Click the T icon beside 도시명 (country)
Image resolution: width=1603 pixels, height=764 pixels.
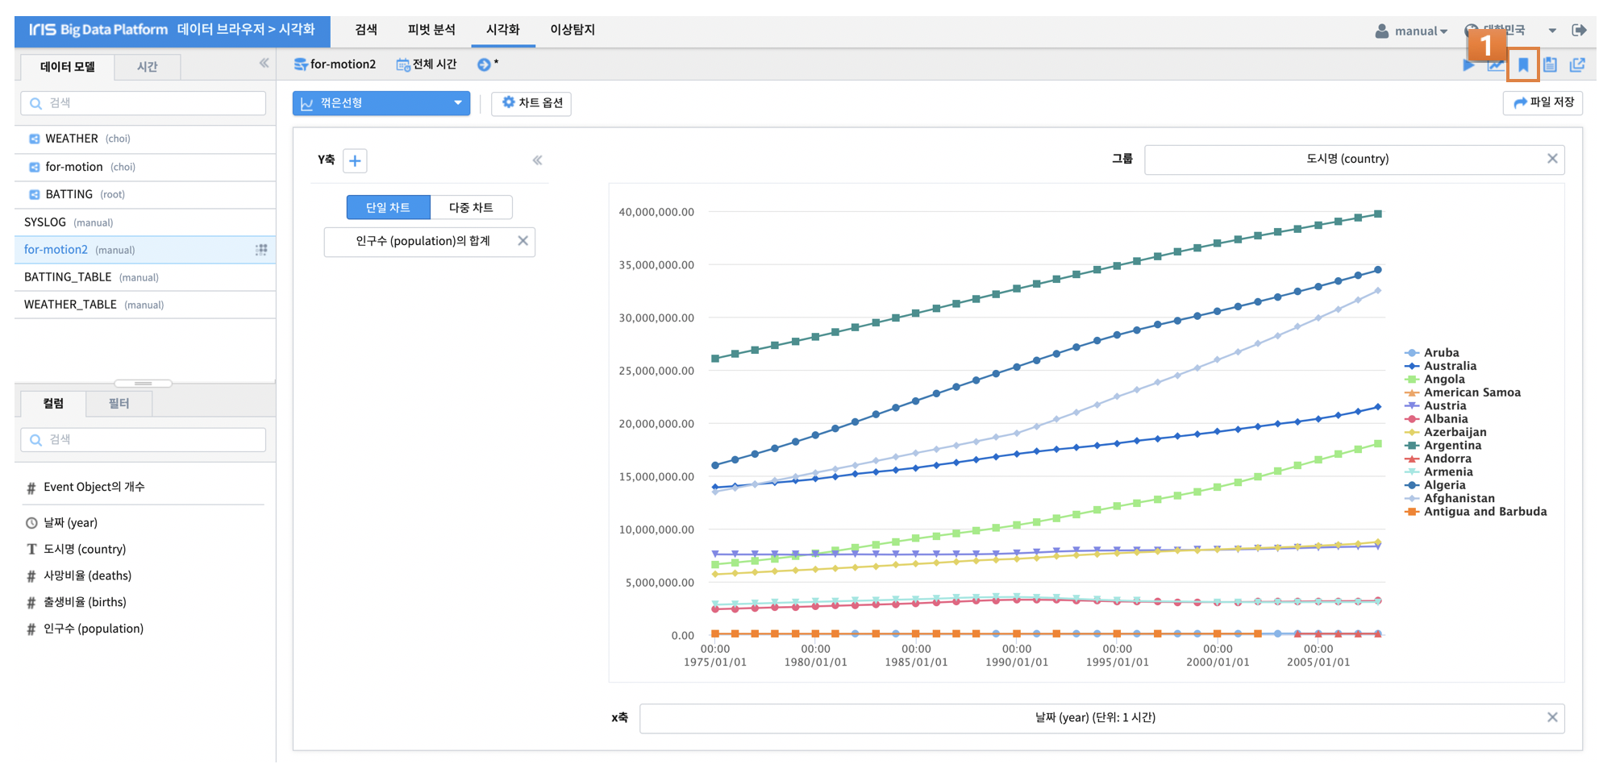tap(31, 549)
